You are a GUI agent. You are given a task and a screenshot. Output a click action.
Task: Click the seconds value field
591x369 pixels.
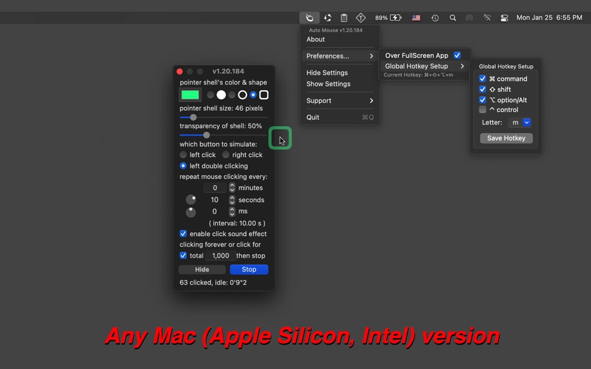tap(215, 200)
